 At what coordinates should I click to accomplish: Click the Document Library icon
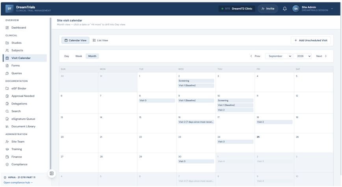pyautogui.click(x=7, y=126)
